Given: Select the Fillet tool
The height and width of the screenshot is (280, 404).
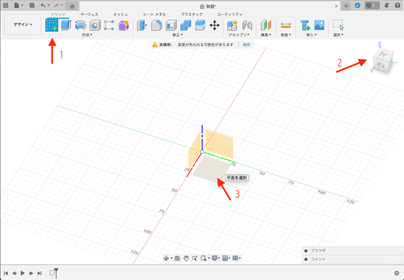Looking at the screenshot, I should coord(156,26).
